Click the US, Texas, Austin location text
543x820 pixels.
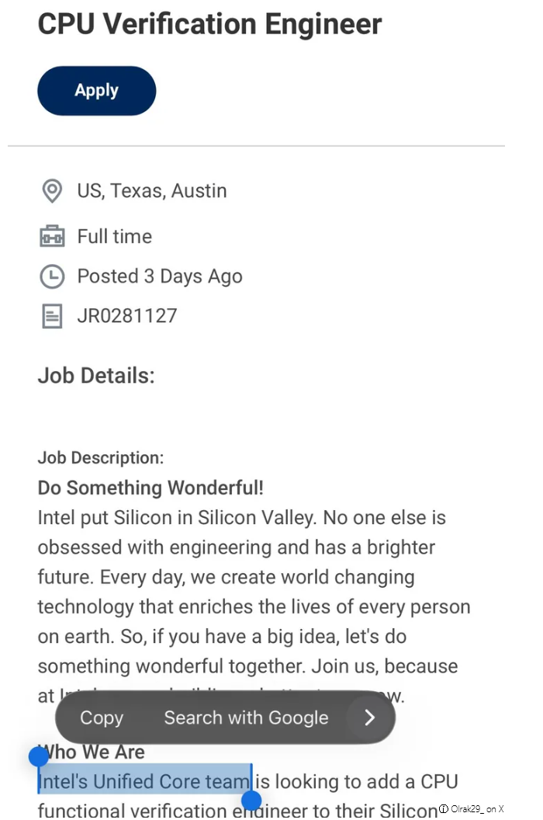pos(152,191)
